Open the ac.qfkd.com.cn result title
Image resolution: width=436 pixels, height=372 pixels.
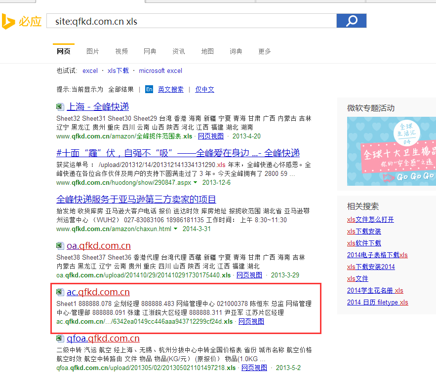pyautogui.click(x=98, y=292)
